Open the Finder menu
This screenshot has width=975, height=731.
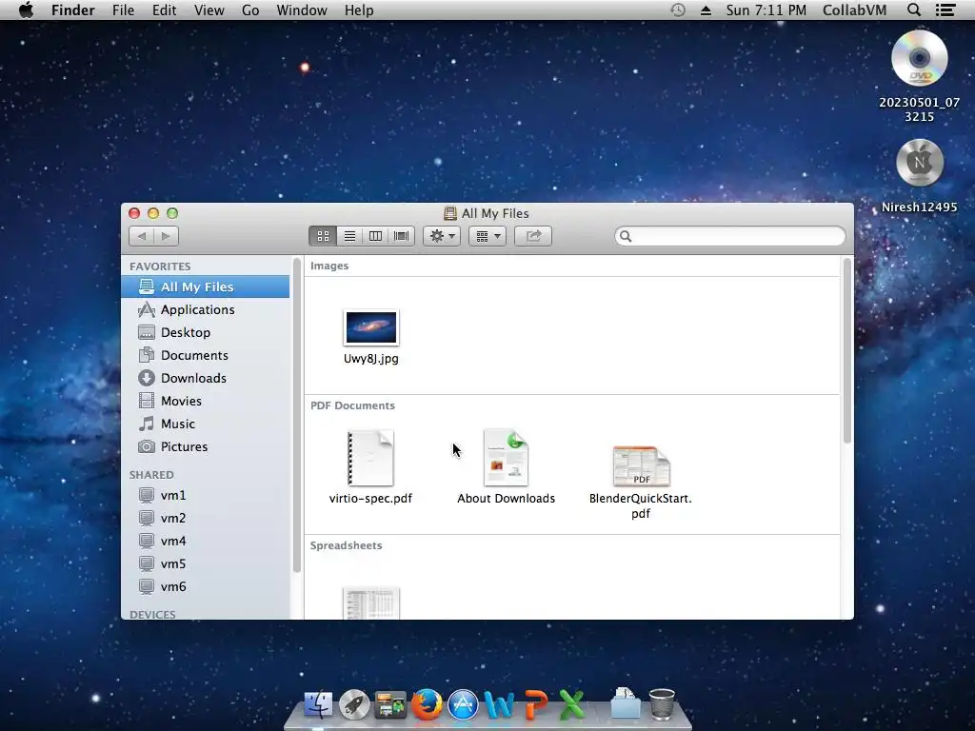(72, 10)
